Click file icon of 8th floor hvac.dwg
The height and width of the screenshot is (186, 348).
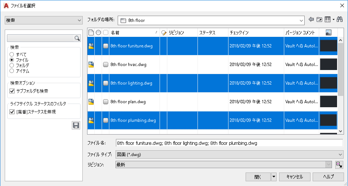91,65
